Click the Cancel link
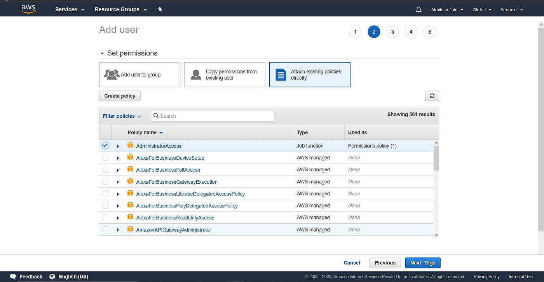The image size is (544, 282). tap(352, 263)
